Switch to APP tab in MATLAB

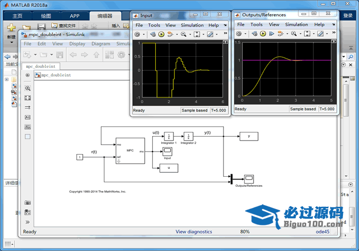click(75, 16)
